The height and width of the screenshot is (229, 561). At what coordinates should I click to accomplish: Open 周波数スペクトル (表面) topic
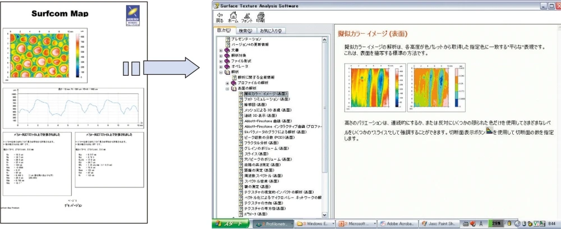tap(263, 176)
